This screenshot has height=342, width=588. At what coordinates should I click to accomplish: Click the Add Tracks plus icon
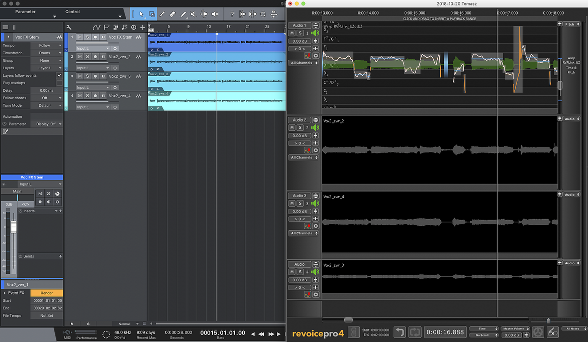click(143, 27)
